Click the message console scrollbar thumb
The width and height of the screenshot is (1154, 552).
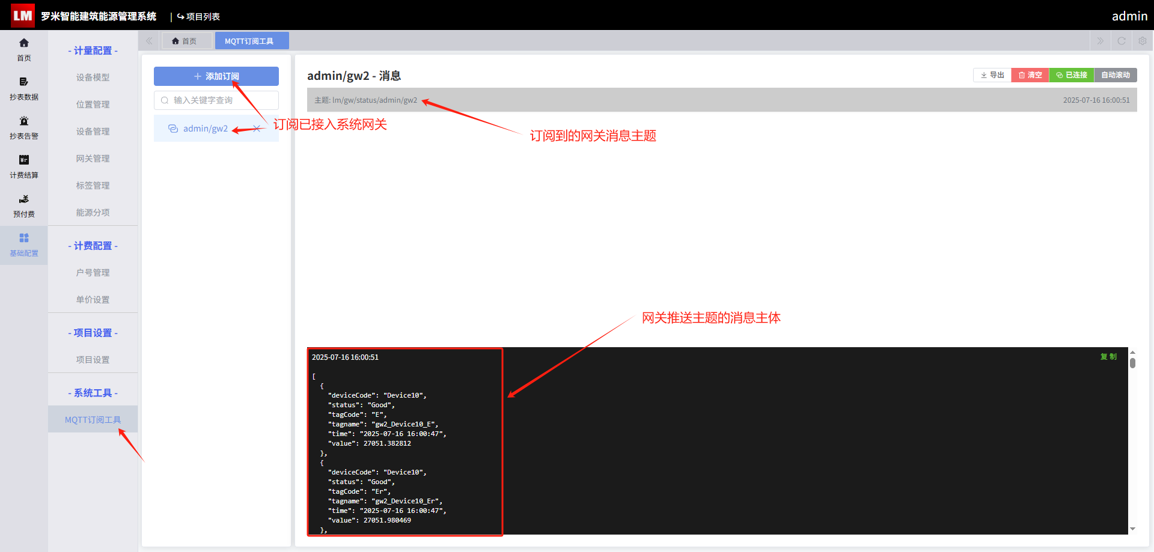pos(1132,363)
